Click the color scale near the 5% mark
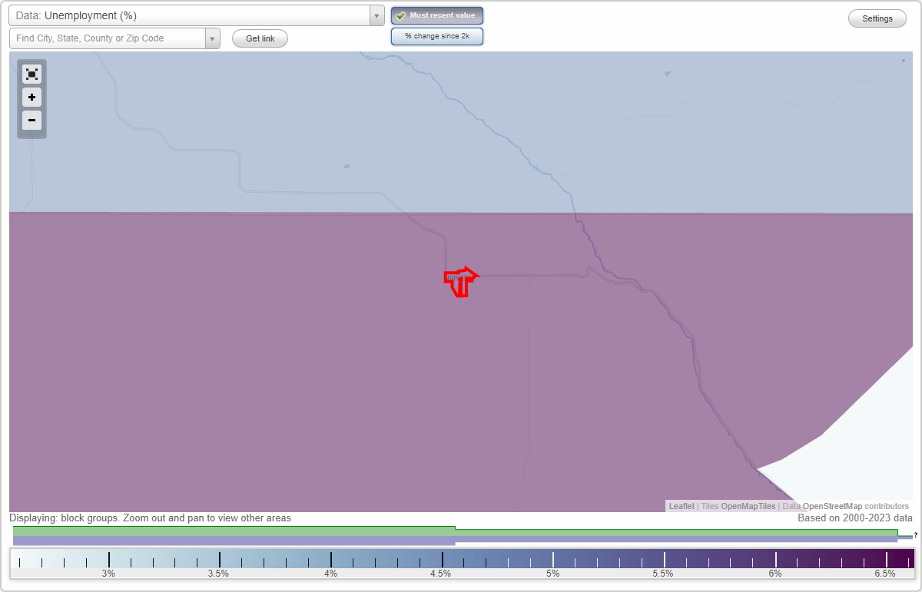This screenshot has width=922, height=592. click(552, 558)
